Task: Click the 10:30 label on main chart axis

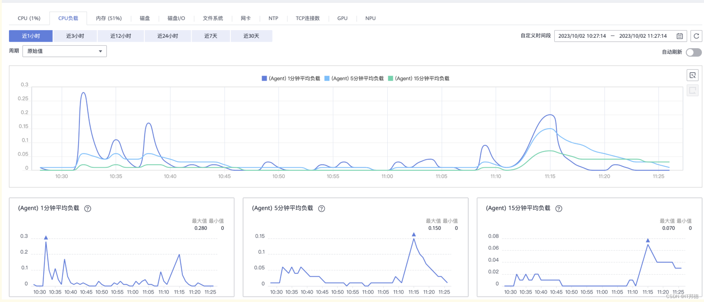Action: click(62, 177)
